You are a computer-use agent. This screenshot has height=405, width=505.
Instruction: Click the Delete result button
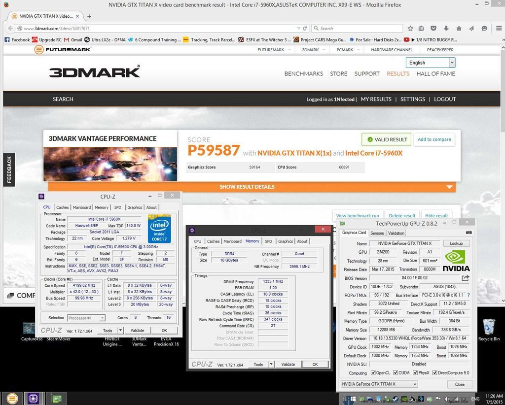pos(402,215)
